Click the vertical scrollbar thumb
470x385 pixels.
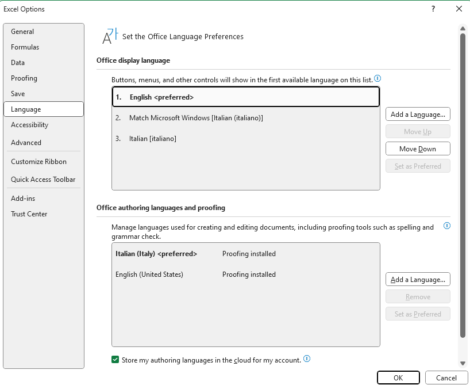[x=463, y=185]
